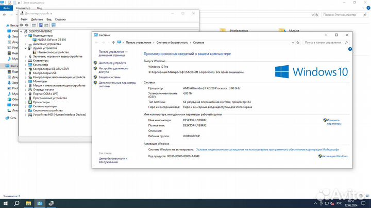Click Control Panel System taskbar icon
371x208 pixels.
(x=40, y=203)
